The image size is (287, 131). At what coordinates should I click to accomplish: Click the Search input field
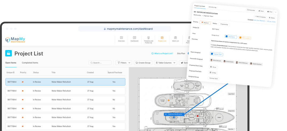(100, 63)
